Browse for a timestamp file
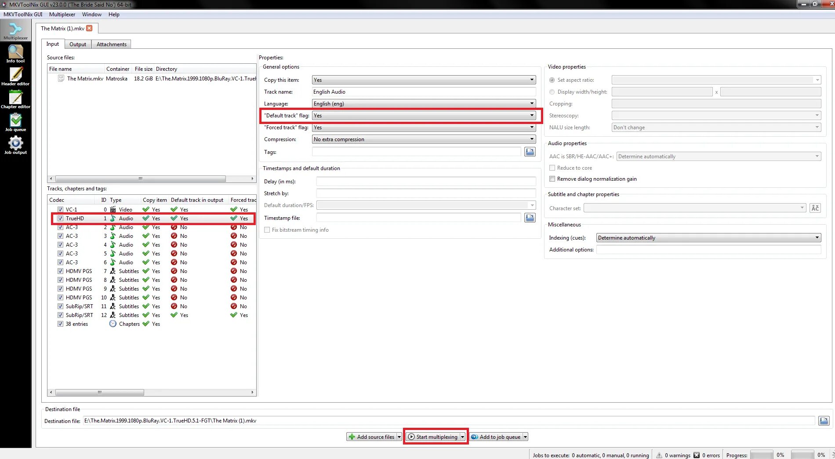 click(530, 218)
